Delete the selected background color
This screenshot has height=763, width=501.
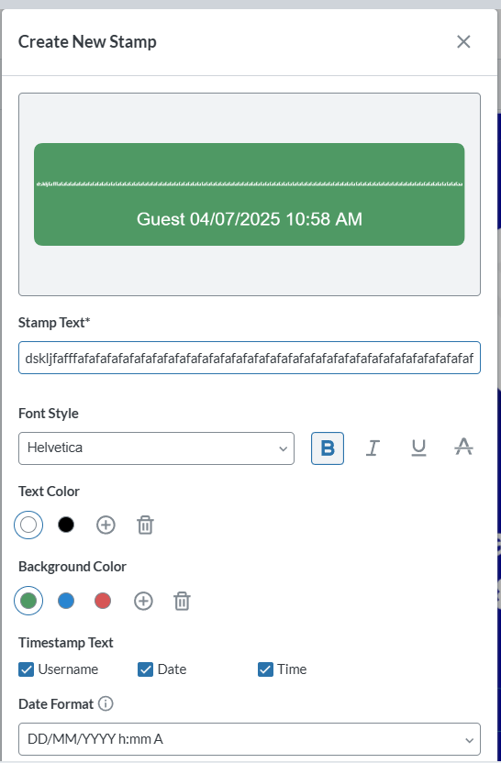click(182, 601)
